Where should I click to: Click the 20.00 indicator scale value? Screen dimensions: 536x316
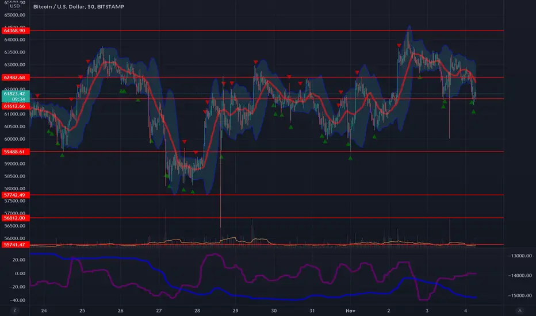tap(19, 260)
